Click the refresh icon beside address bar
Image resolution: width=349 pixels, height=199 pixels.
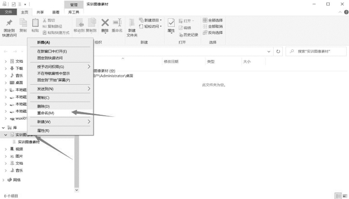click(278, 51)
